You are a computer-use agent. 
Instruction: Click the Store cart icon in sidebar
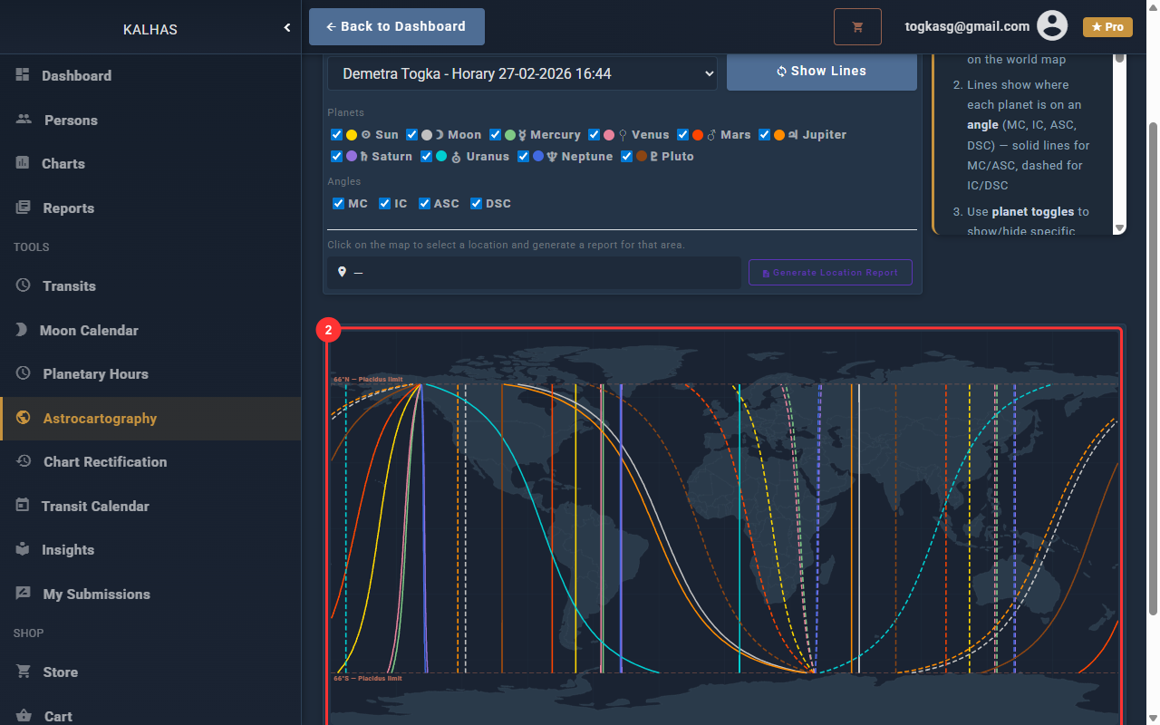[x=24, y=672]
